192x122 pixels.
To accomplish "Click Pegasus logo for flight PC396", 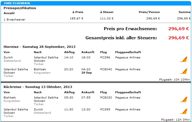I will [183, 59].
